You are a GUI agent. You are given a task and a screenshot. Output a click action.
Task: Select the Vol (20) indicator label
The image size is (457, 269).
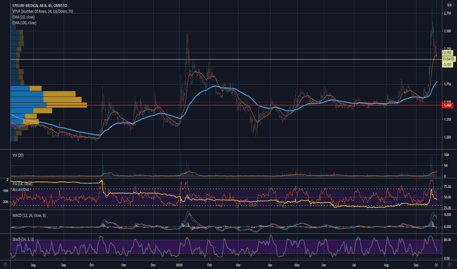click(18, 156)
